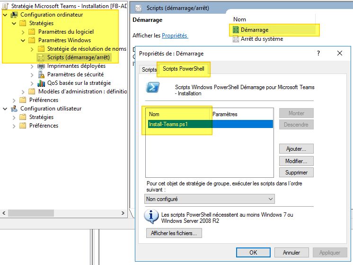Select Paramètres de sécurité in the tree

(x=75, y=74)
